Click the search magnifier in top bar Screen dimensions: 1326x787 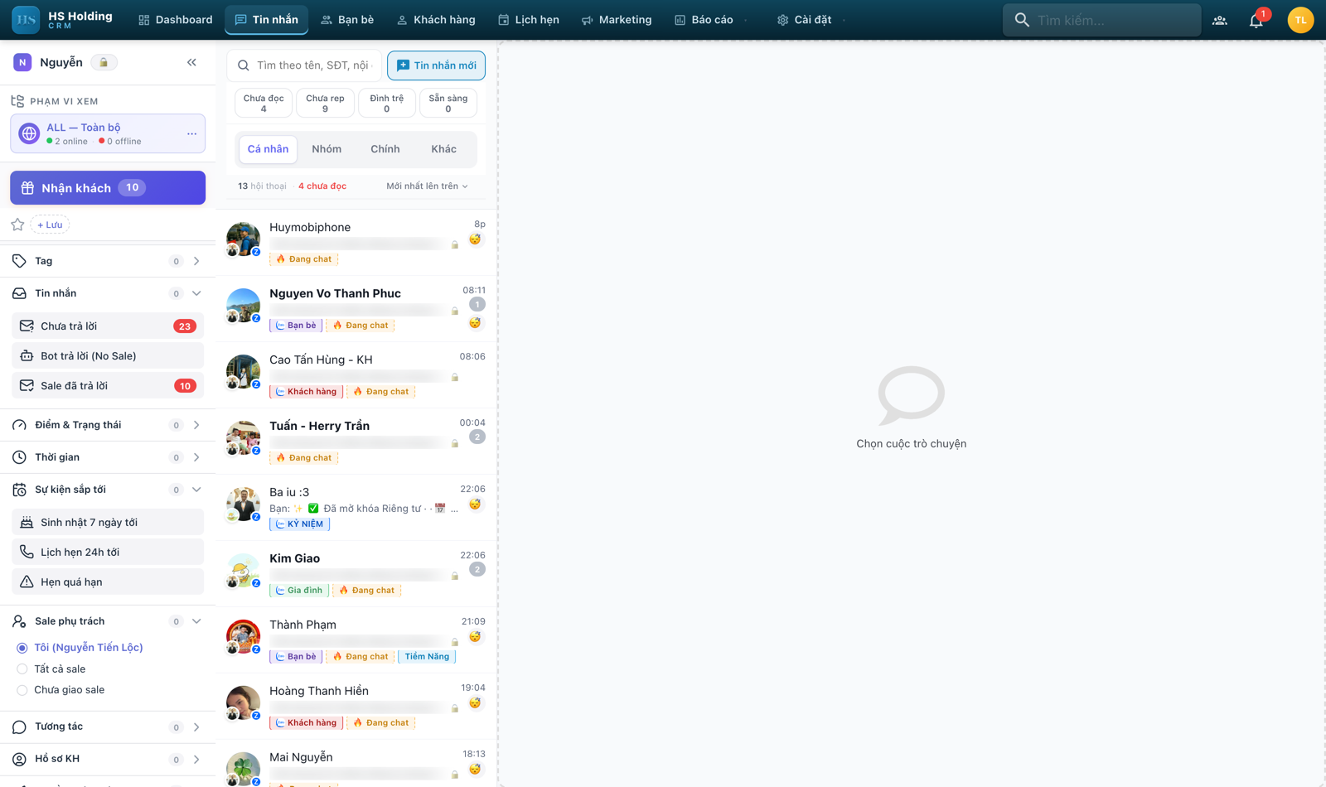point(1022,20)
